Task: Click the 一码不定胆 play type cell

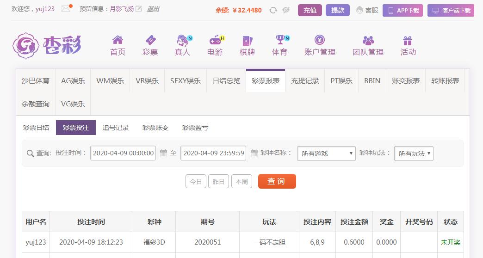Action: tap(269, 242)
